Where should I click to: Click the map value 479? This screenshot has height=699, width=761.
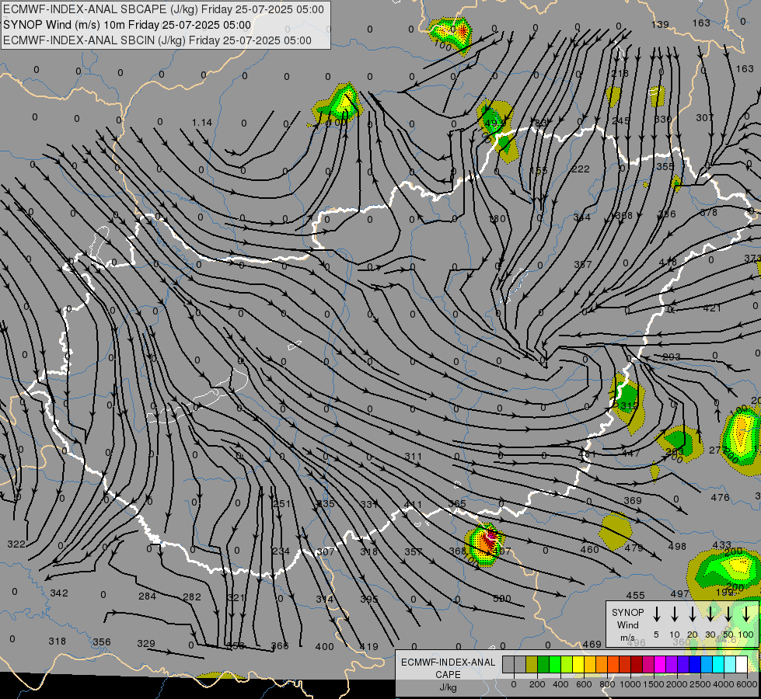(x=634, y=548)
